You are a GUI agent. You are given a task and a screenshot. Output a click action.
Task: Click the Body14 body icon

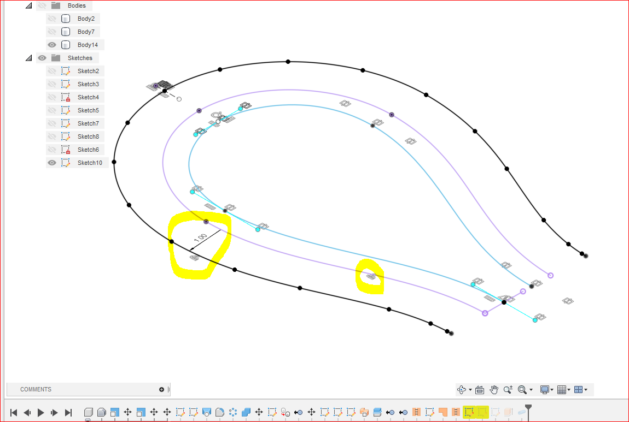[66, 45]
